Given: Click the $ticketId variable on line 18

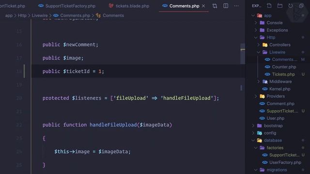Looking at the screenshot, I should [x=77, y=72].
